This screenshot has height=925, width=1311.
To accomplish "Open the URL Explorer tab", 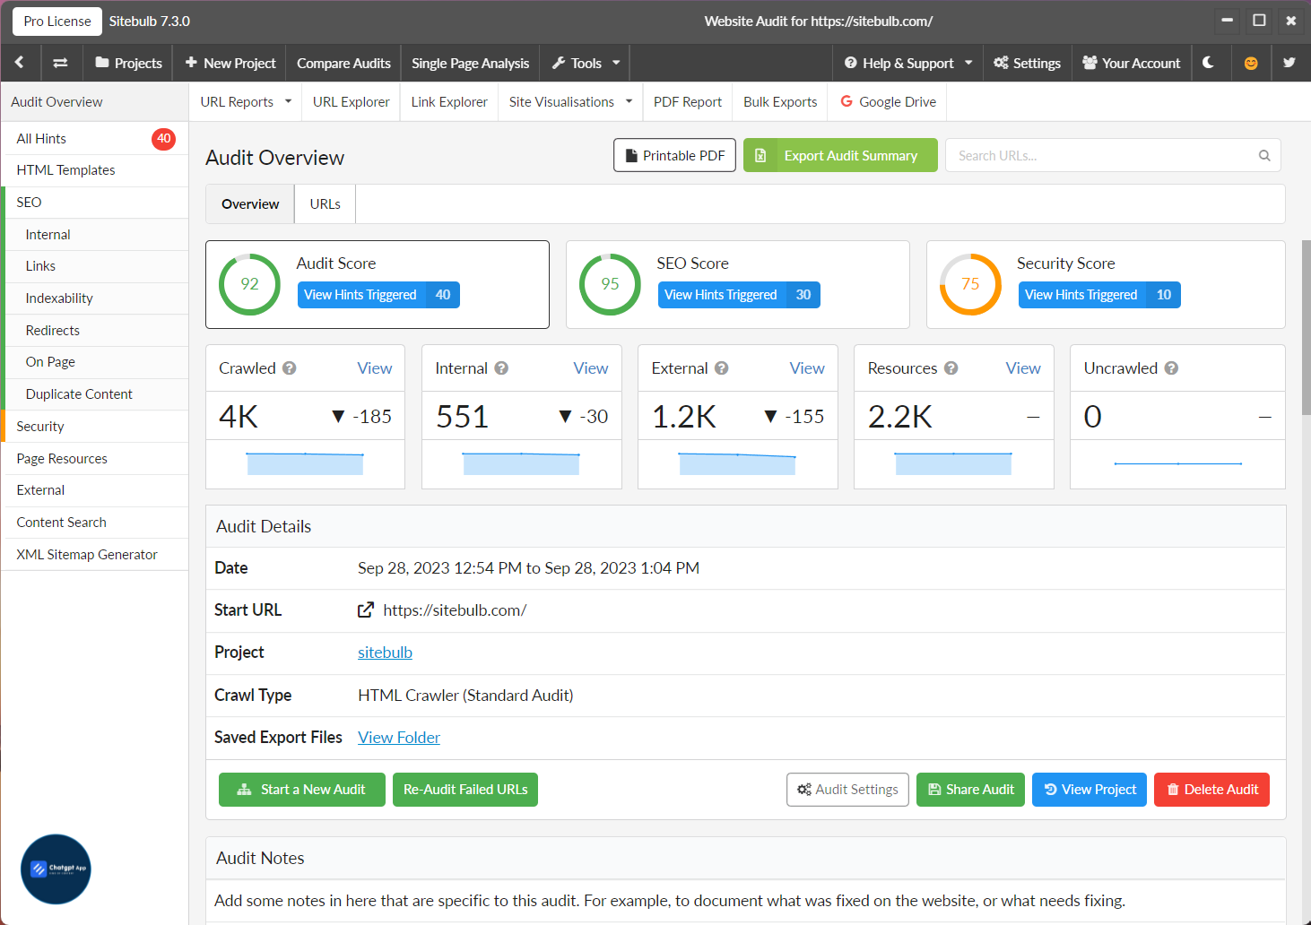I will click(351, 101).
